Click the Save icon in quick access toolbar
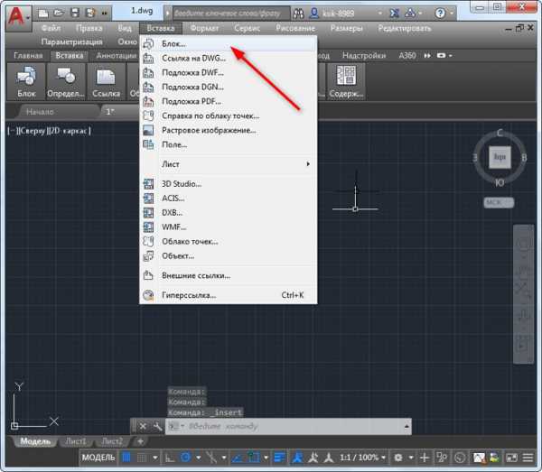This screenshot has height=472, width=542. pos(75,14)
